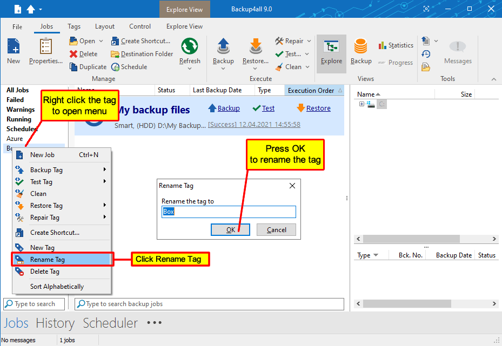Sort by the Execution Order column header
The image size is (502, 346).
[x=314, y=91]
